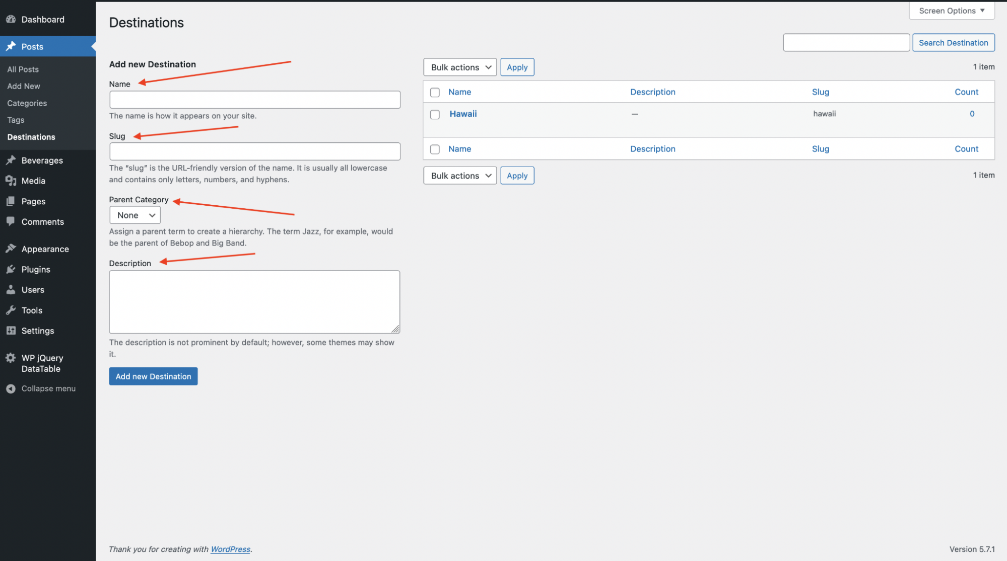
Task: Toggle select-all checkbox in table header
Action: (x=435, y=92)
